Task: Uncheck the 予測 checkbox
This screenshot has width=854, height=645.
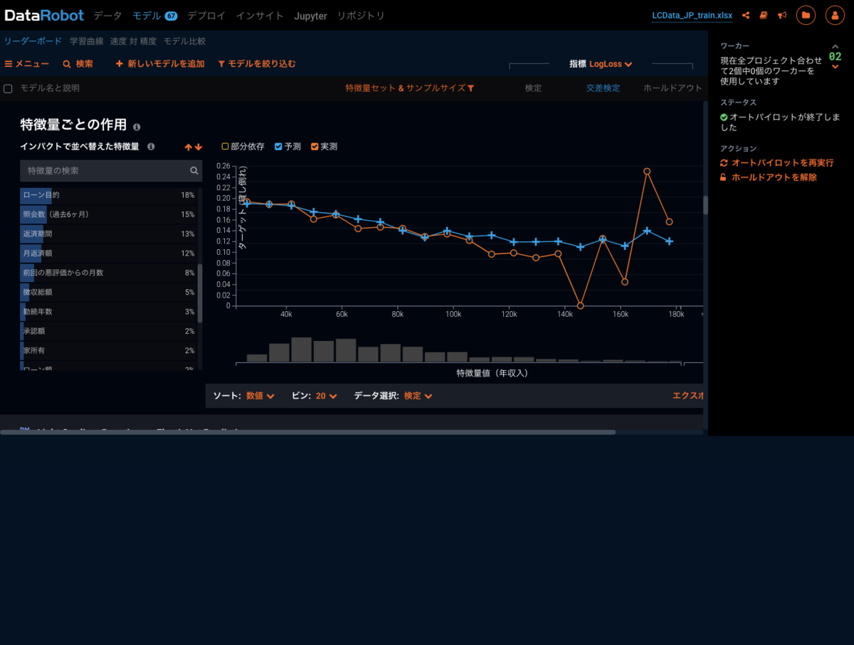Action: 278,147
